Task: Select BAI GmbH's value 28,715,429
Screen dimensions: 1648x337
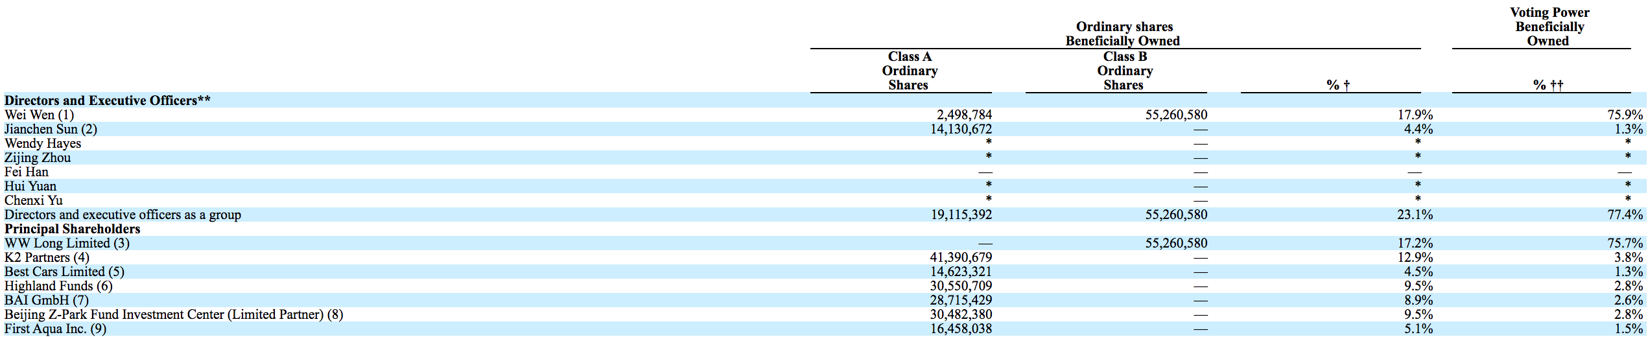Action: (x=961, y=300)
